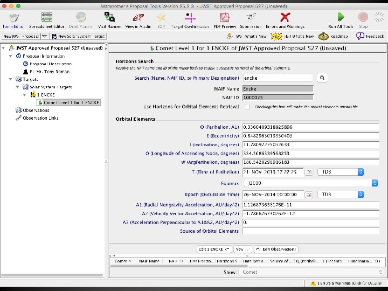The image size is (388, 291).
Task: Click T (Time of Perihelion) date field
Action: pos(273,172)
